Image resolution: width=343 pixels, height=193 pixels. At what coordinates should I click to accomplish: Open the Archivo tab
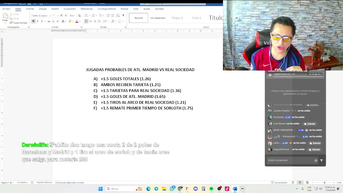point(6,9)
